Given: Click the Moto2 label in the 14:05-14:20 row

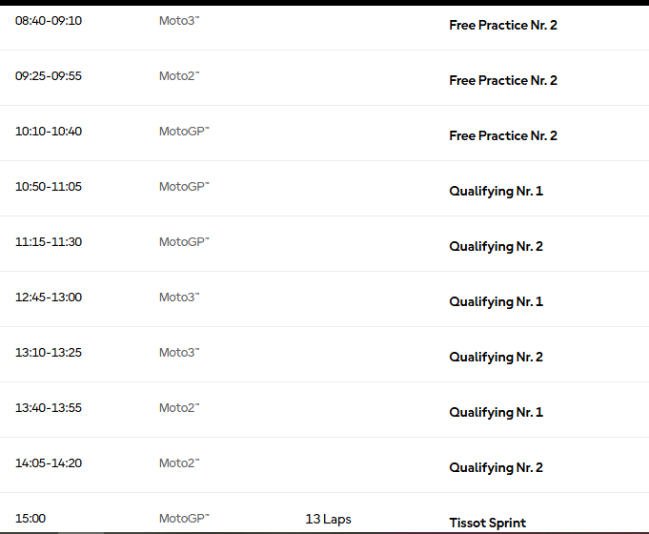Looking at the screenshot, I should coord(178,462).
